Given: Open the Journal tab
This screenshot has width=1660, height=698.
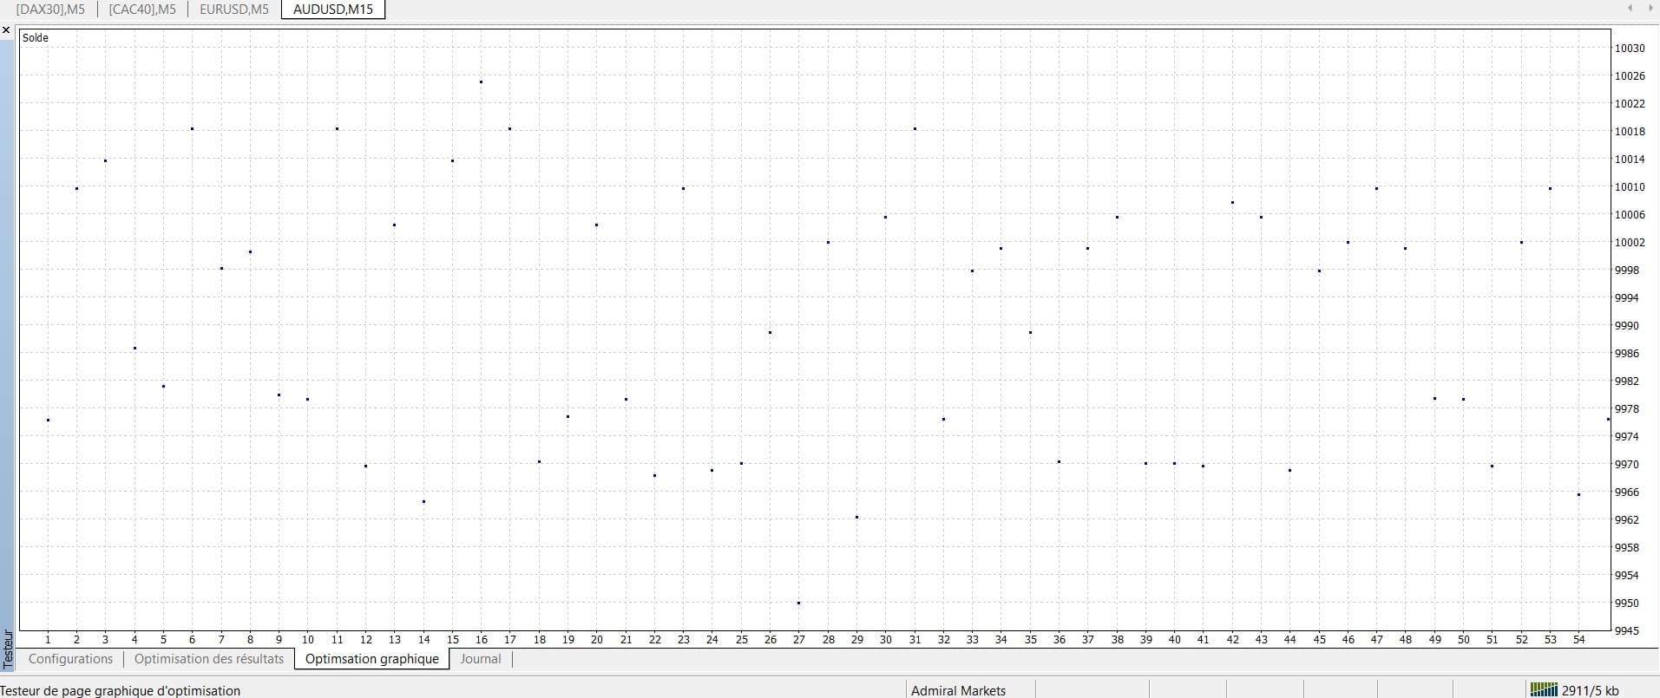Looking at the screenshot, I should tap(481, 659).
